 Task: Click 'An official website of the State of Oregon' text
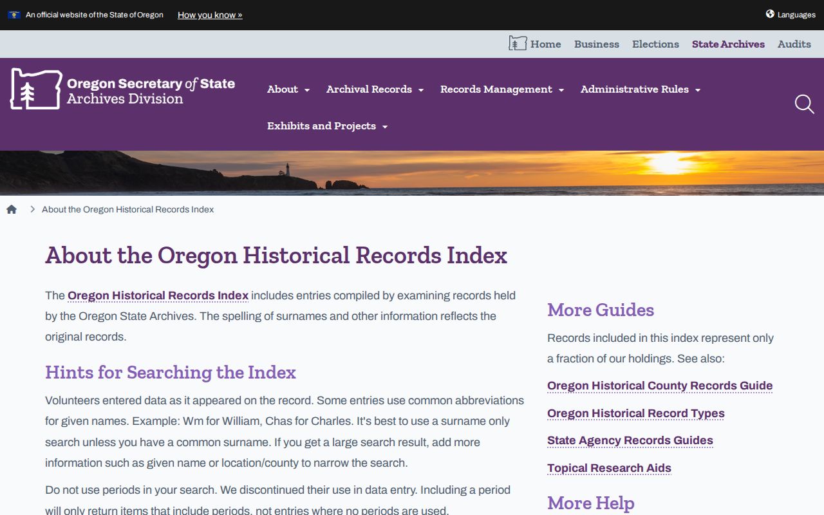tap(95, 15)
